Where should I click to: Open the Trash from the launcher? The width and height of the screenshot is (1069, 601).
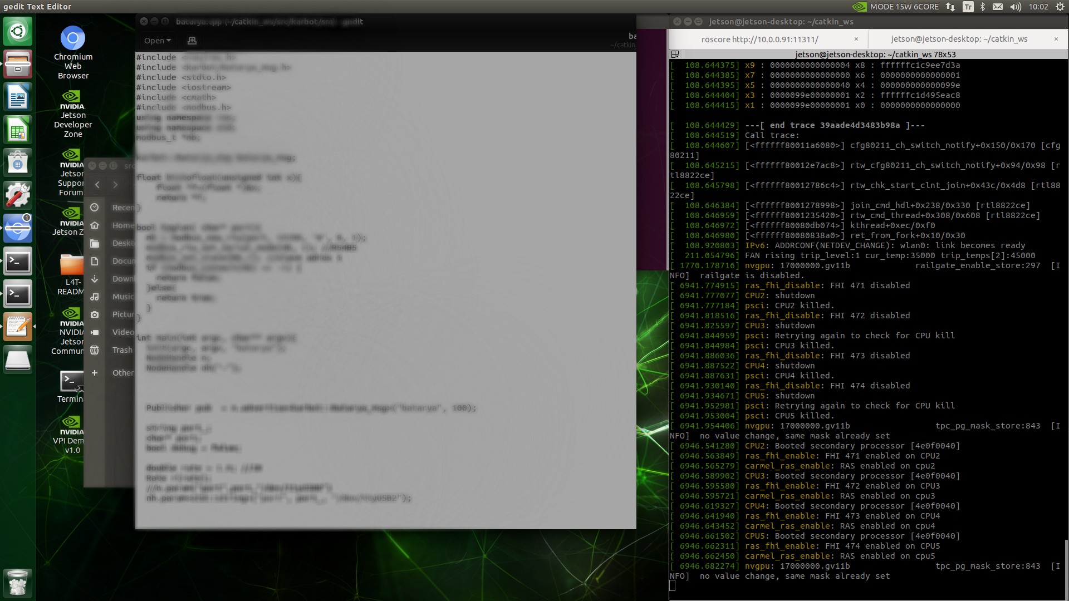[18, 582]
